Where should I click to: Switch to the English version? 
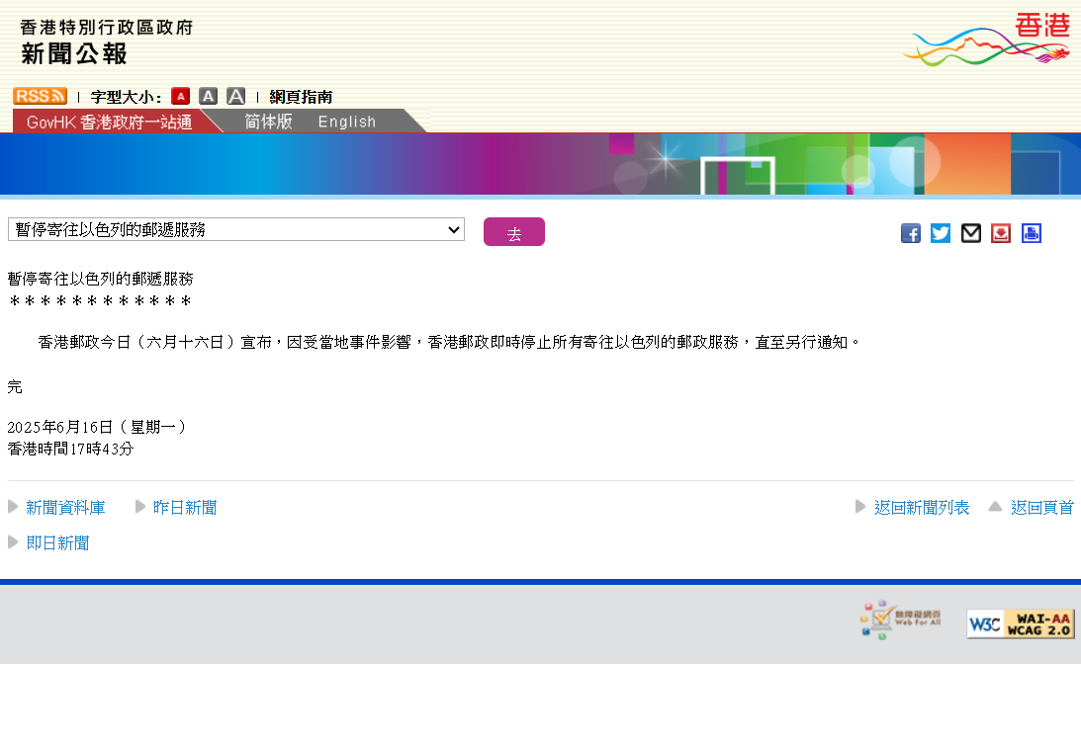[x=347, y=122]
